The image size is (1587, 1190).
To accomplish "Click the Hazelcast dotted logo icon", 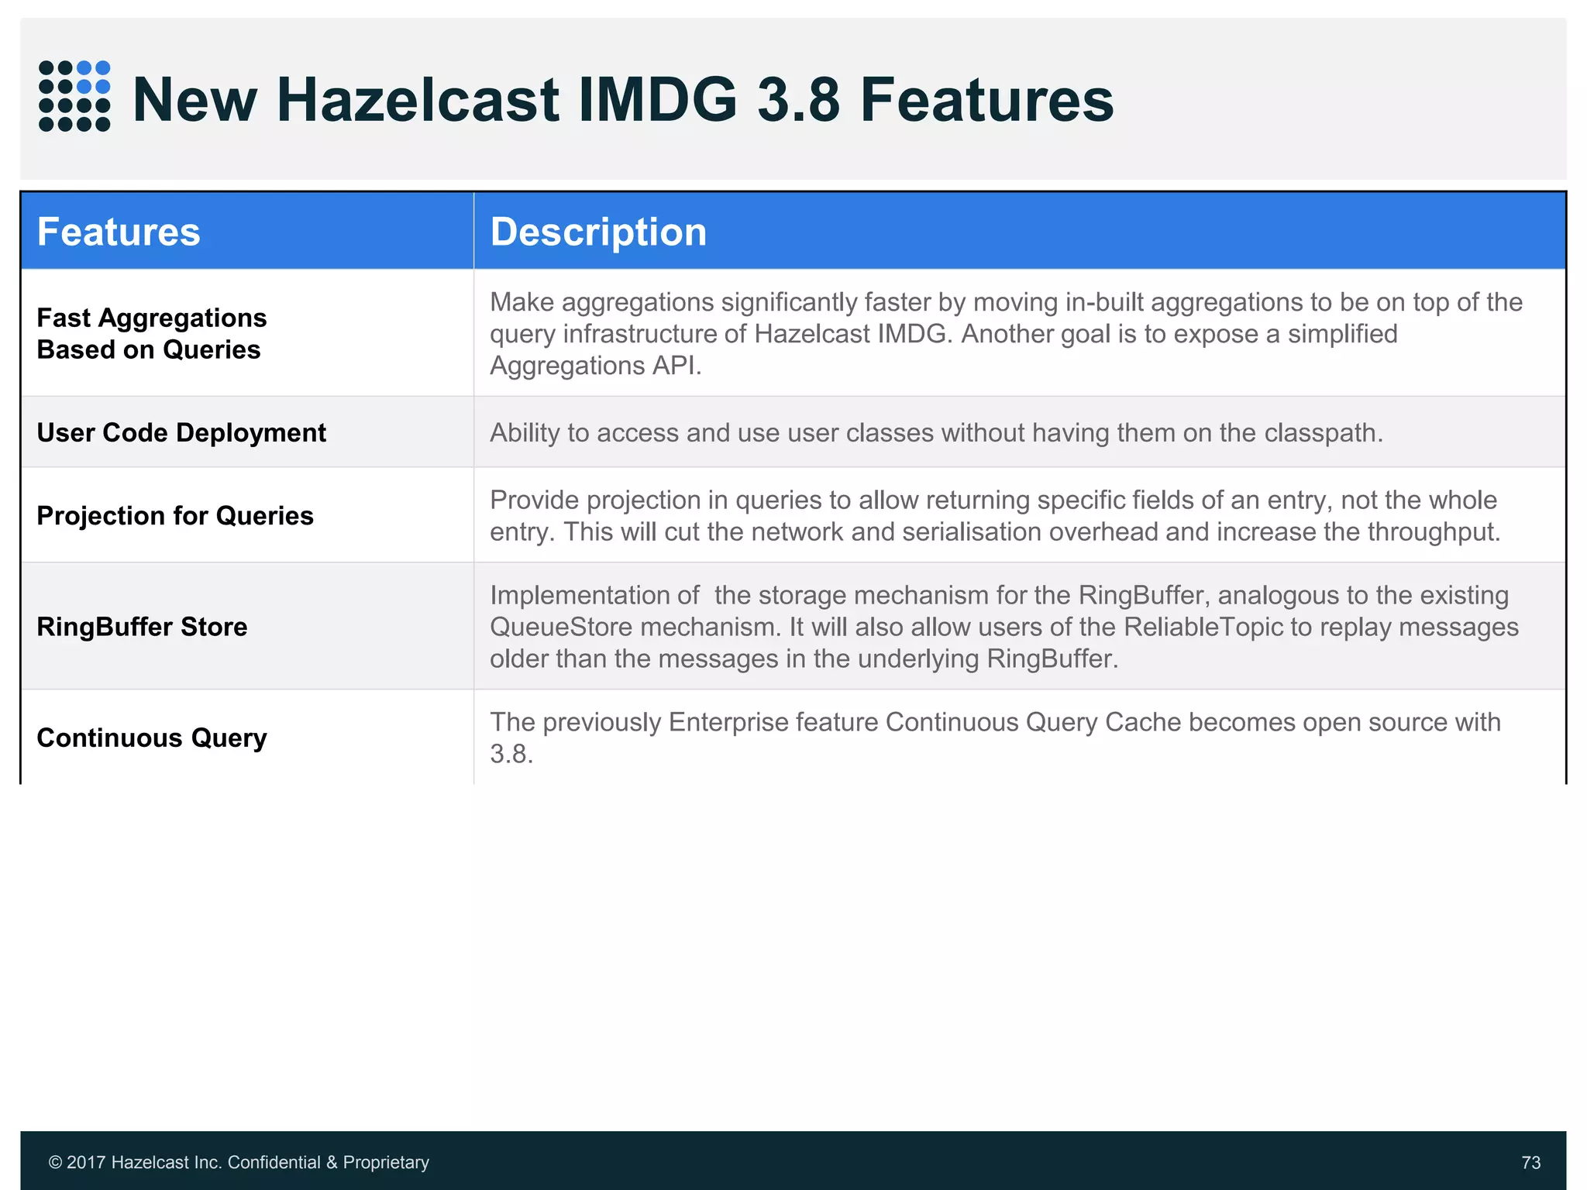I will tap(74, 97).
